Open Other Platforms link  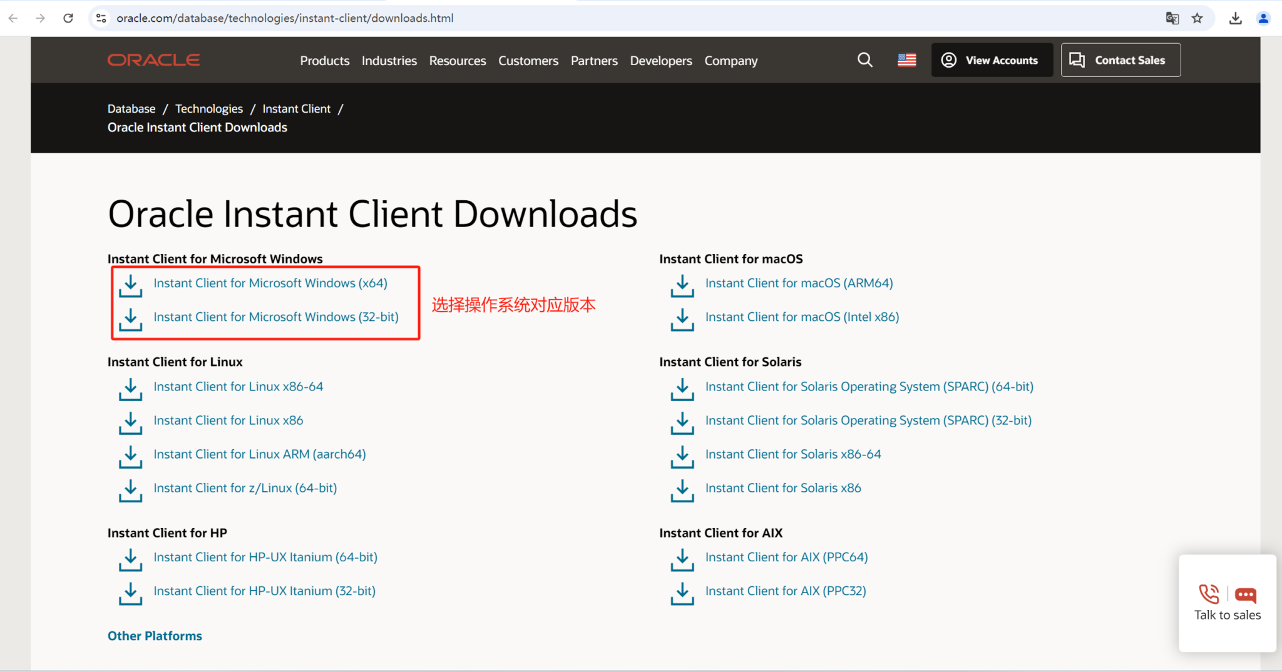155,635
